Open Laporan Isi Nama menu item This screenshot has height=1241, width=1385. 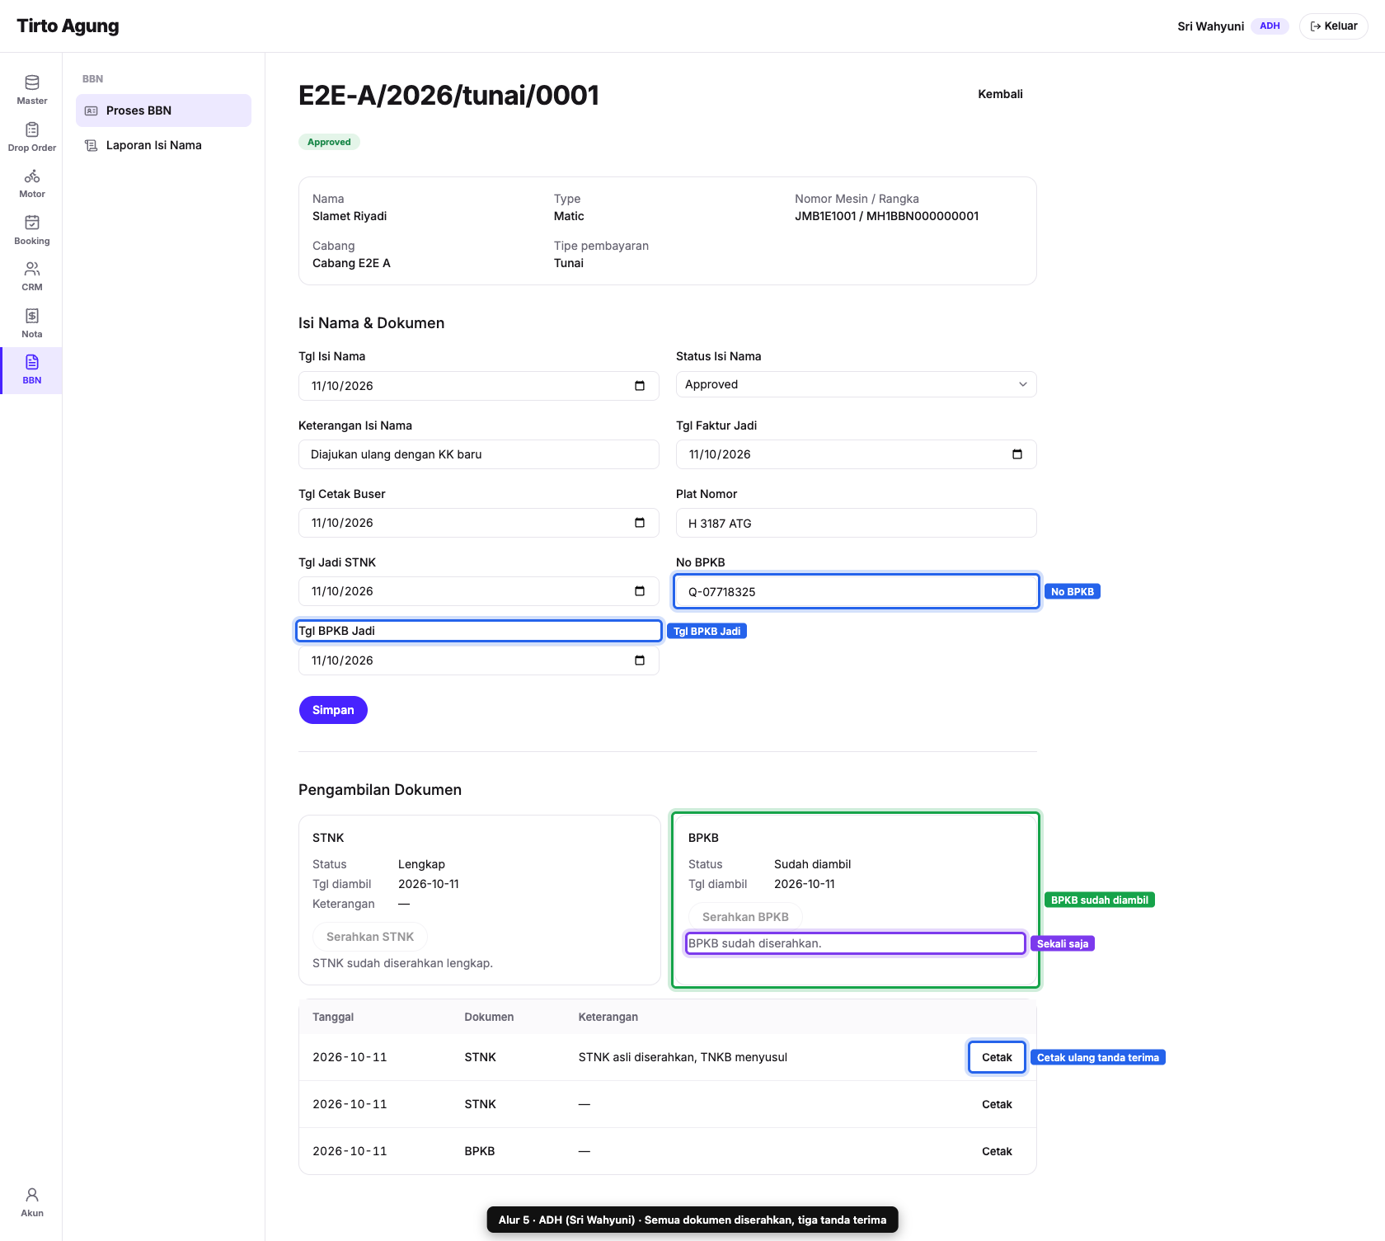click(163, 145)
